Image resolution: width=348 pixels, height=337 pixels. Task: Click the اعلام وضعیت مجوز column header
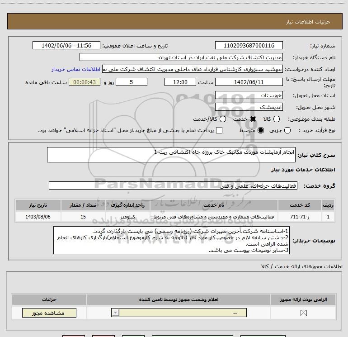click(179, 299)
